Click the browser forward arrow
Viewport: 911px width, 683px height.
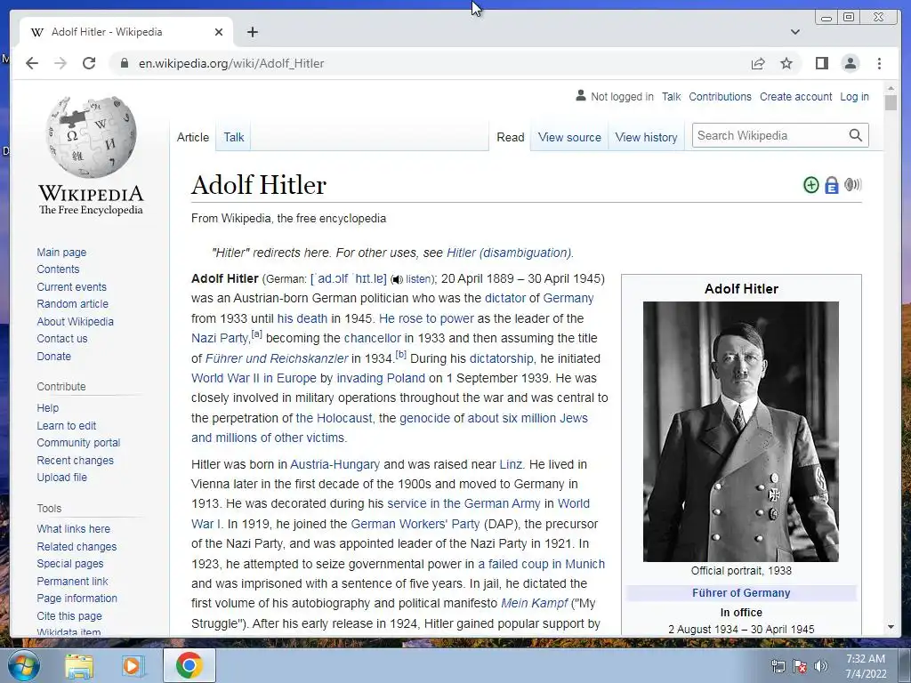[60, 63]
